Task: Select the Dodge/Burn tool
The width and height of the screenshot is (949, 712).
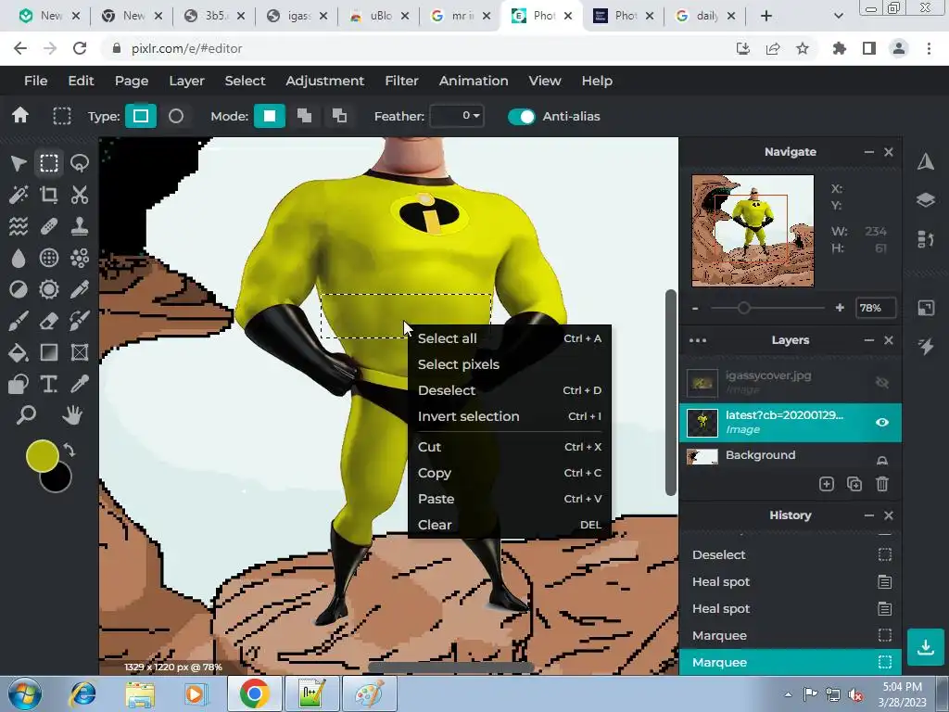Action: point(19,289)
